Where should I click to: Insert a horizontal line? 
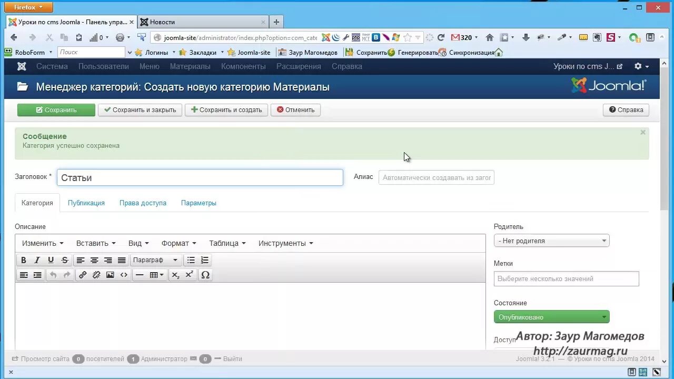(140, 275)
